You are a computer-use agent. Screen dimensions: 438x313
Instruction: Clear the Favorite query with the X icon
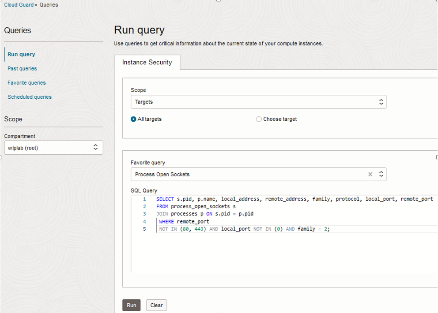tap(370, 174)
